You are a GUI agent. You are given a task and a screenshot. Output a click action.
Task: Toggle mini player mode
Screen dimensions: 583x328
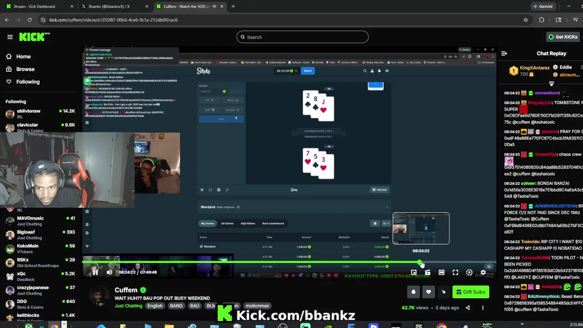414,272
